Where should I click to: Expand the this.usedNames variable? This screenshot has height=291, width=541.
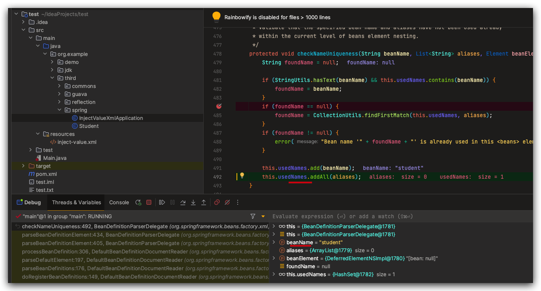274,274
